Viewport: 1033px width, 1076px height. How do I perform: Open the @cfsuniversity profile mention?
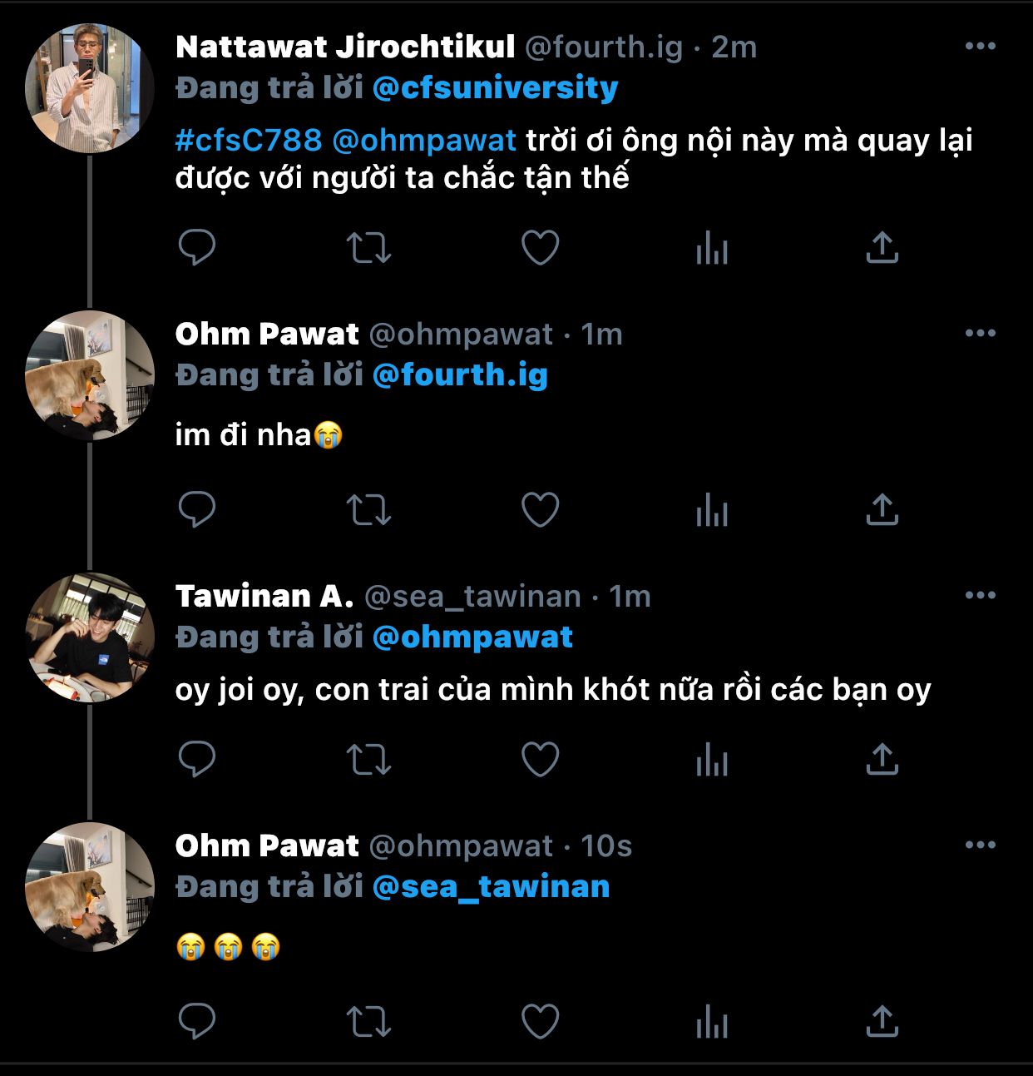point(495,88)
